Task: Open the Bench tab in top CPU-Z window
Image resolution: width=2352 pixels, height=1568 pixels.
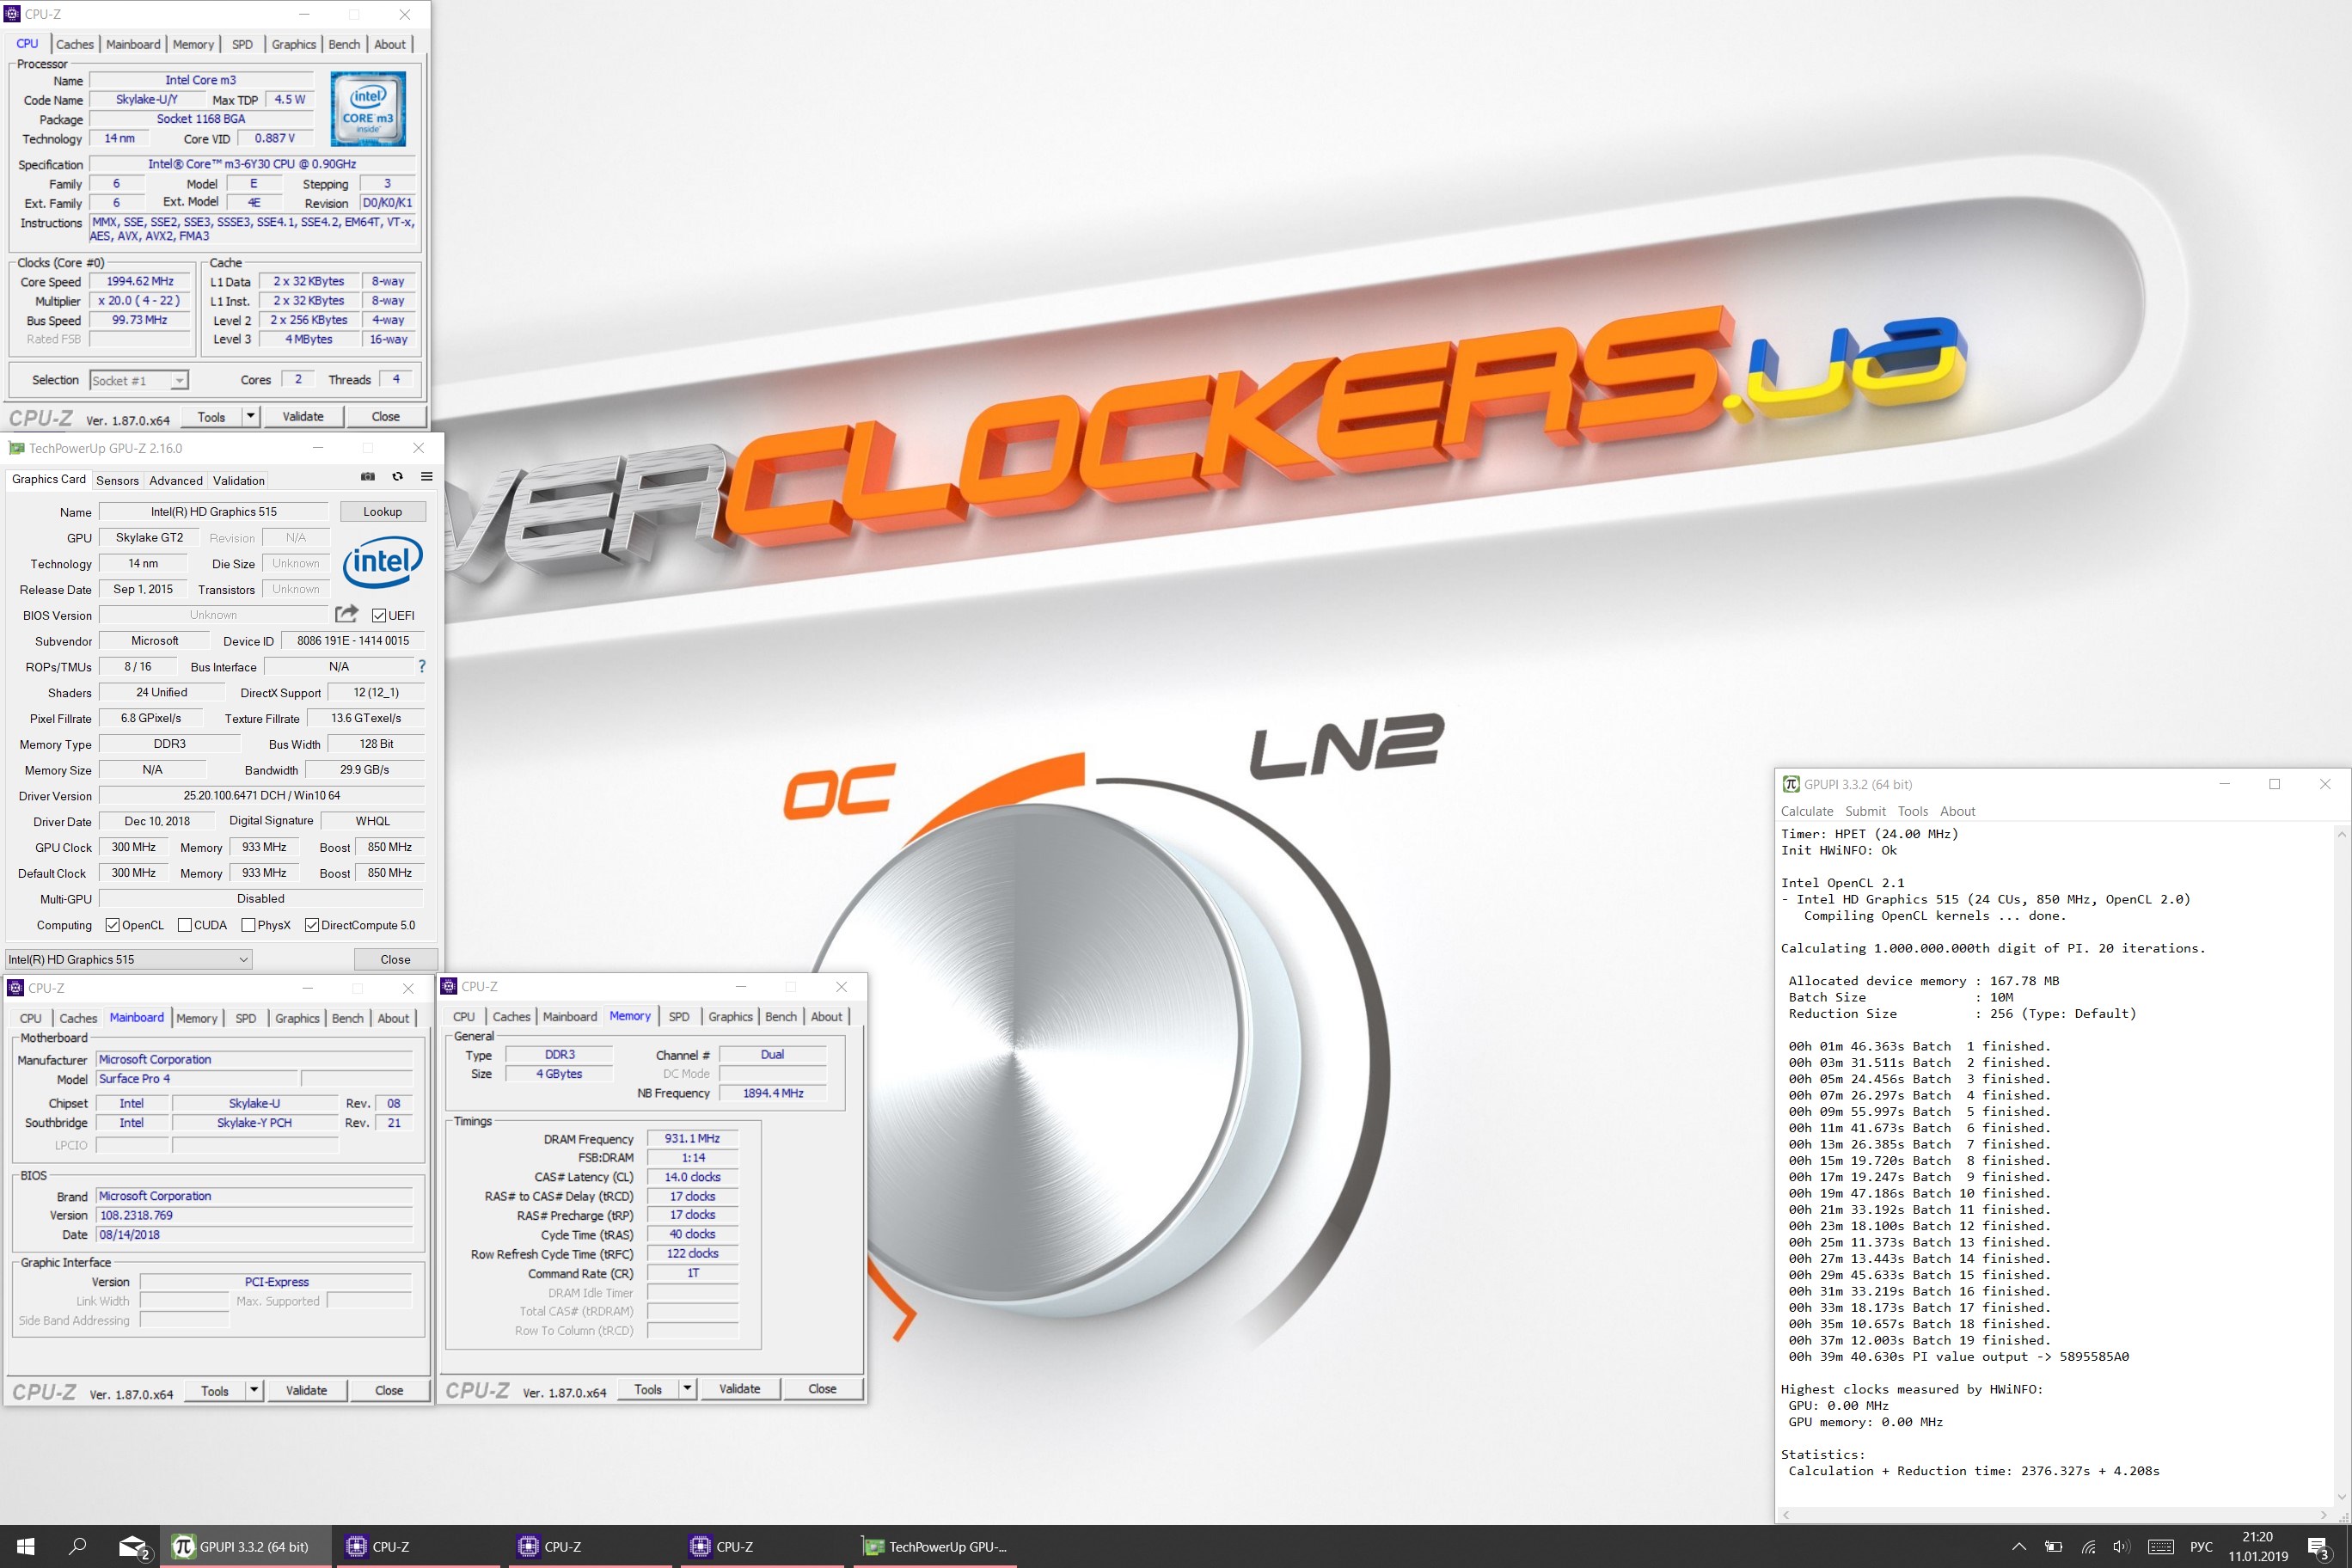Action: [344, 44]
